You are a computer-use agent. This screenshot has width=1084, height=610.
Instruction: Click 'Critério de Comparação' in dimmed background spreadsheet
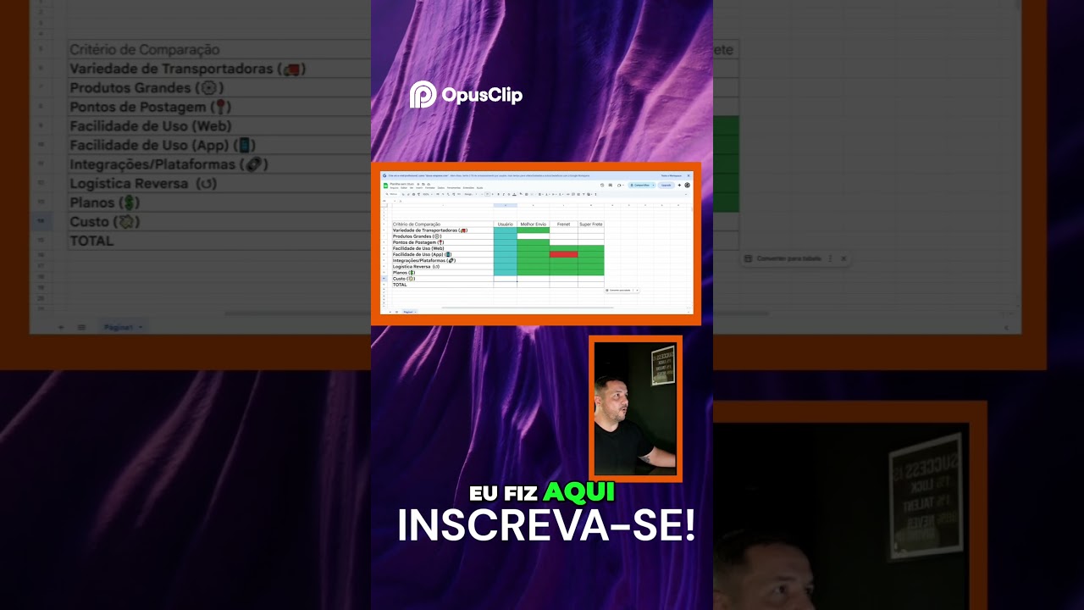[145, 50]
